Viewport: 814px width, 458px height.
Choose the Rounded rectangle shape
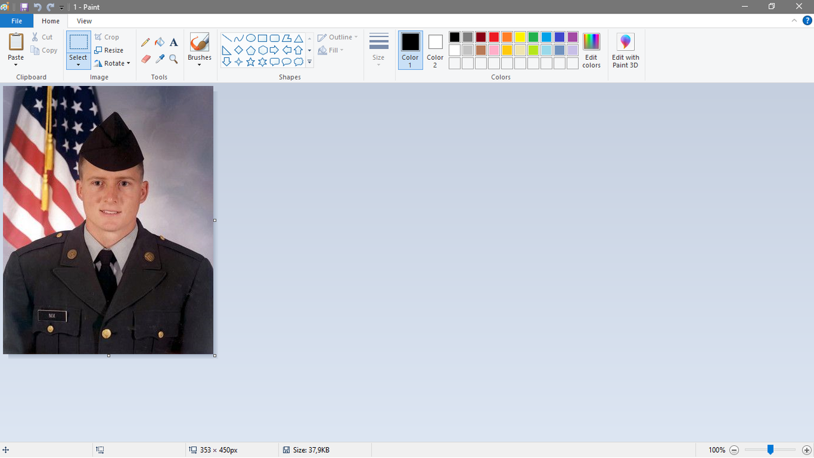275,38
